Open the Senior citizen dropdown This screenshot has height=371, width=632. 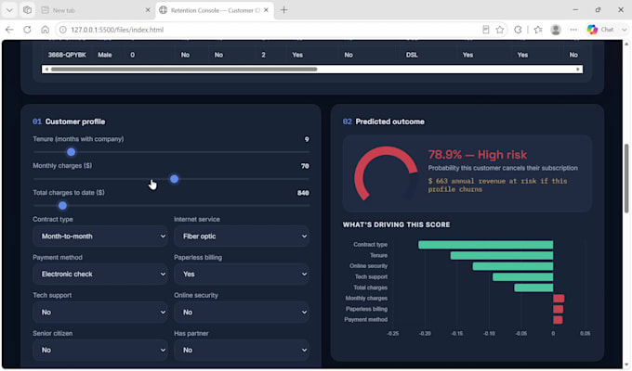tap(100, 350)
